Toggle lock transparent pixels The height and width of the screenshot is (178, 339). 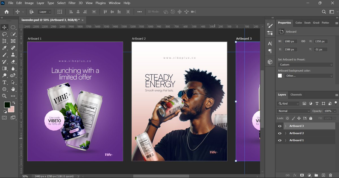pyautogui.click(x=287, y=118)
